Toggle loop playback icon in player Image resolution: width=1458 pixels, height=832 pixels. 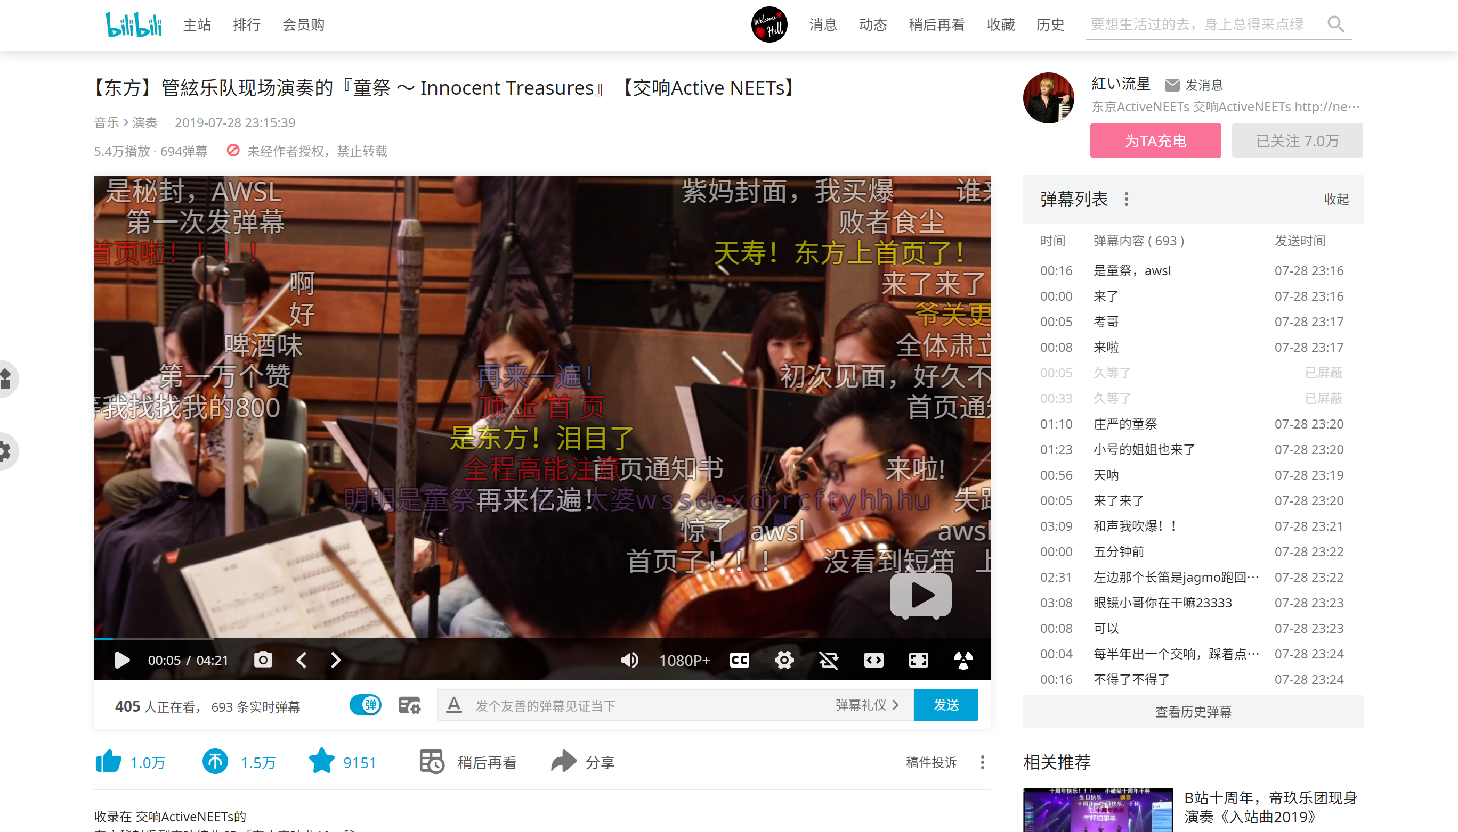pos(828,660)
